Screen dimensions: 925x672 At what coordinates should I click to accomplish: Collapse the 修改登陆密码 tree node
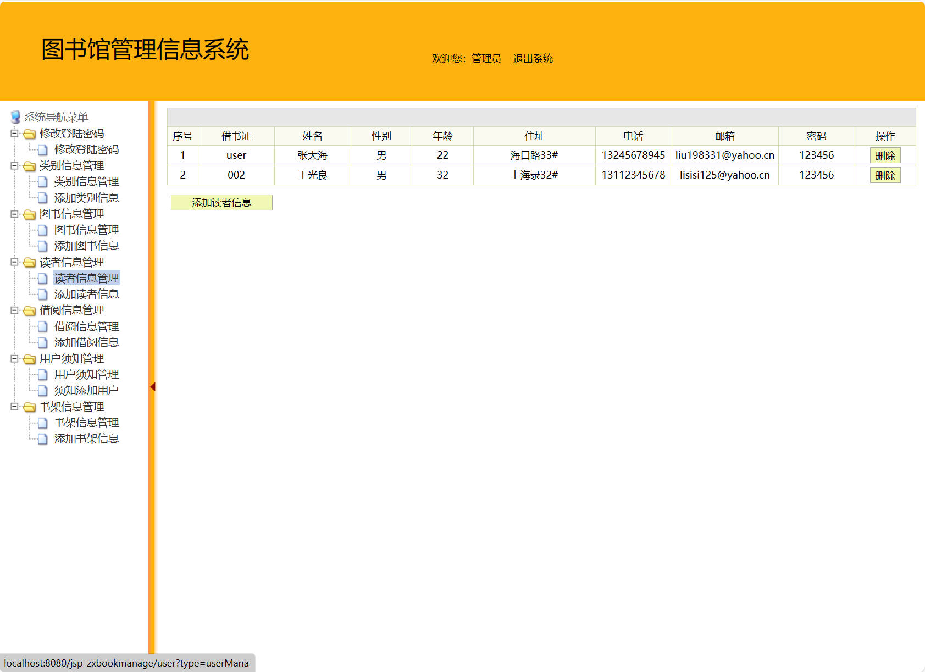click(14, 134)
